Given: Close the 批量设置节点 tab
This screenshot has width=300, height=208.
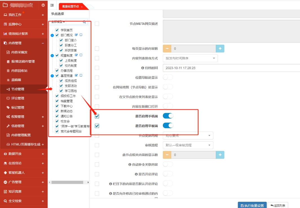Looking at the screenshot, I should click(x=82, y=7).
